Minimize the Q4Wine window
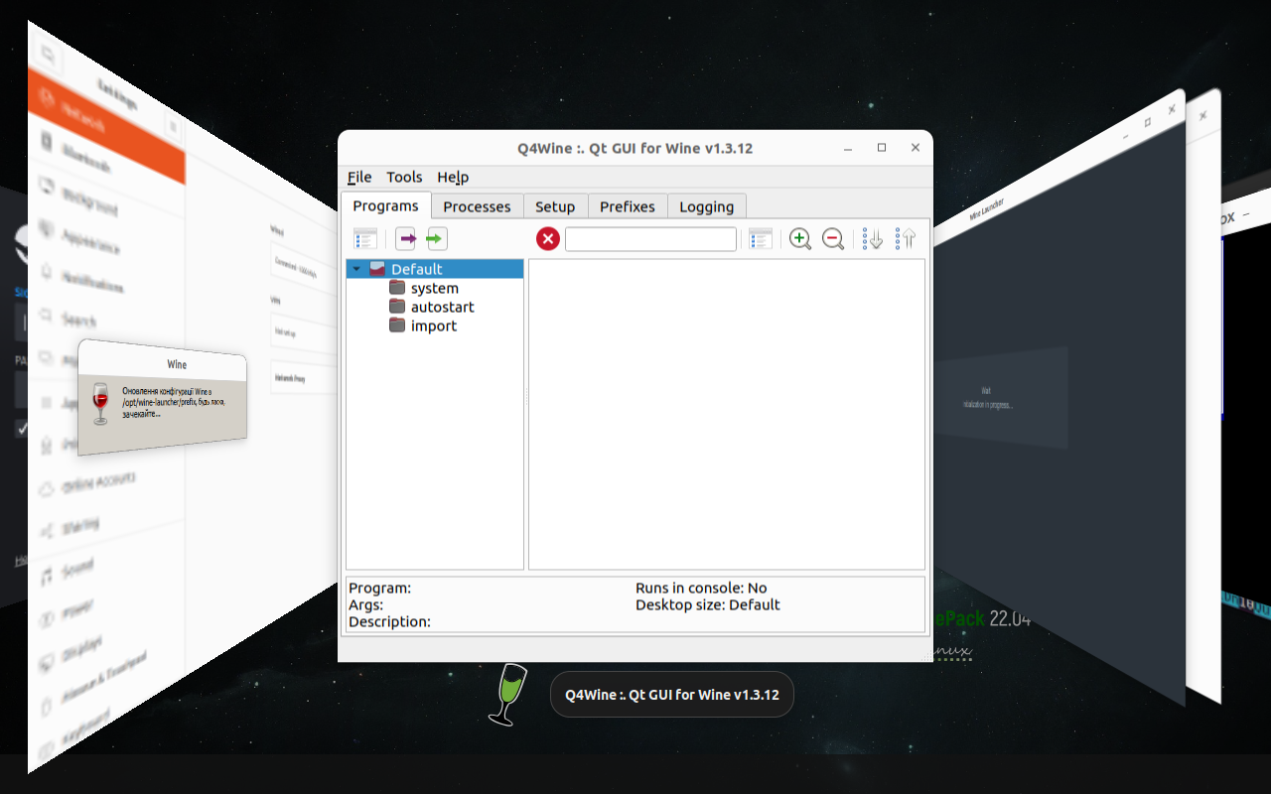The width and height of the screenshot is (1271, 794). click(x=849, y=148)
